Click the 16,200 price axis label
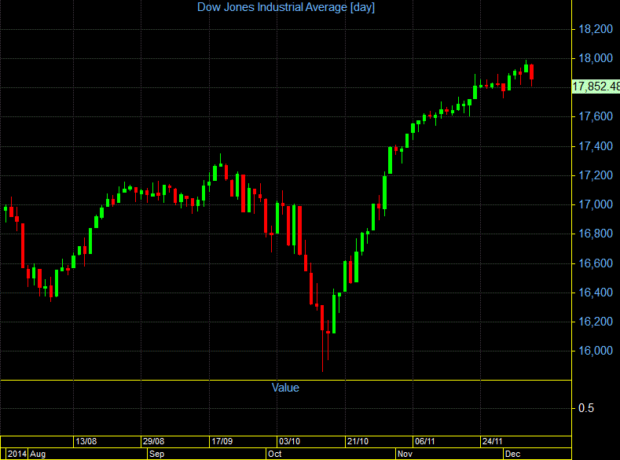 click(x=596, y=322)
